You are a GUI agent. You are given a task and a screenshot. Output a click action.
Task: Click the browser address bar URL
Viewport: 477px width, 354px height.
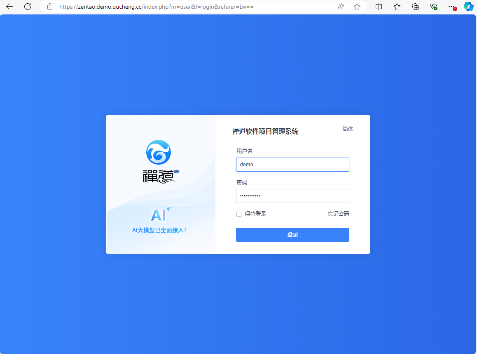pos(157,7)
